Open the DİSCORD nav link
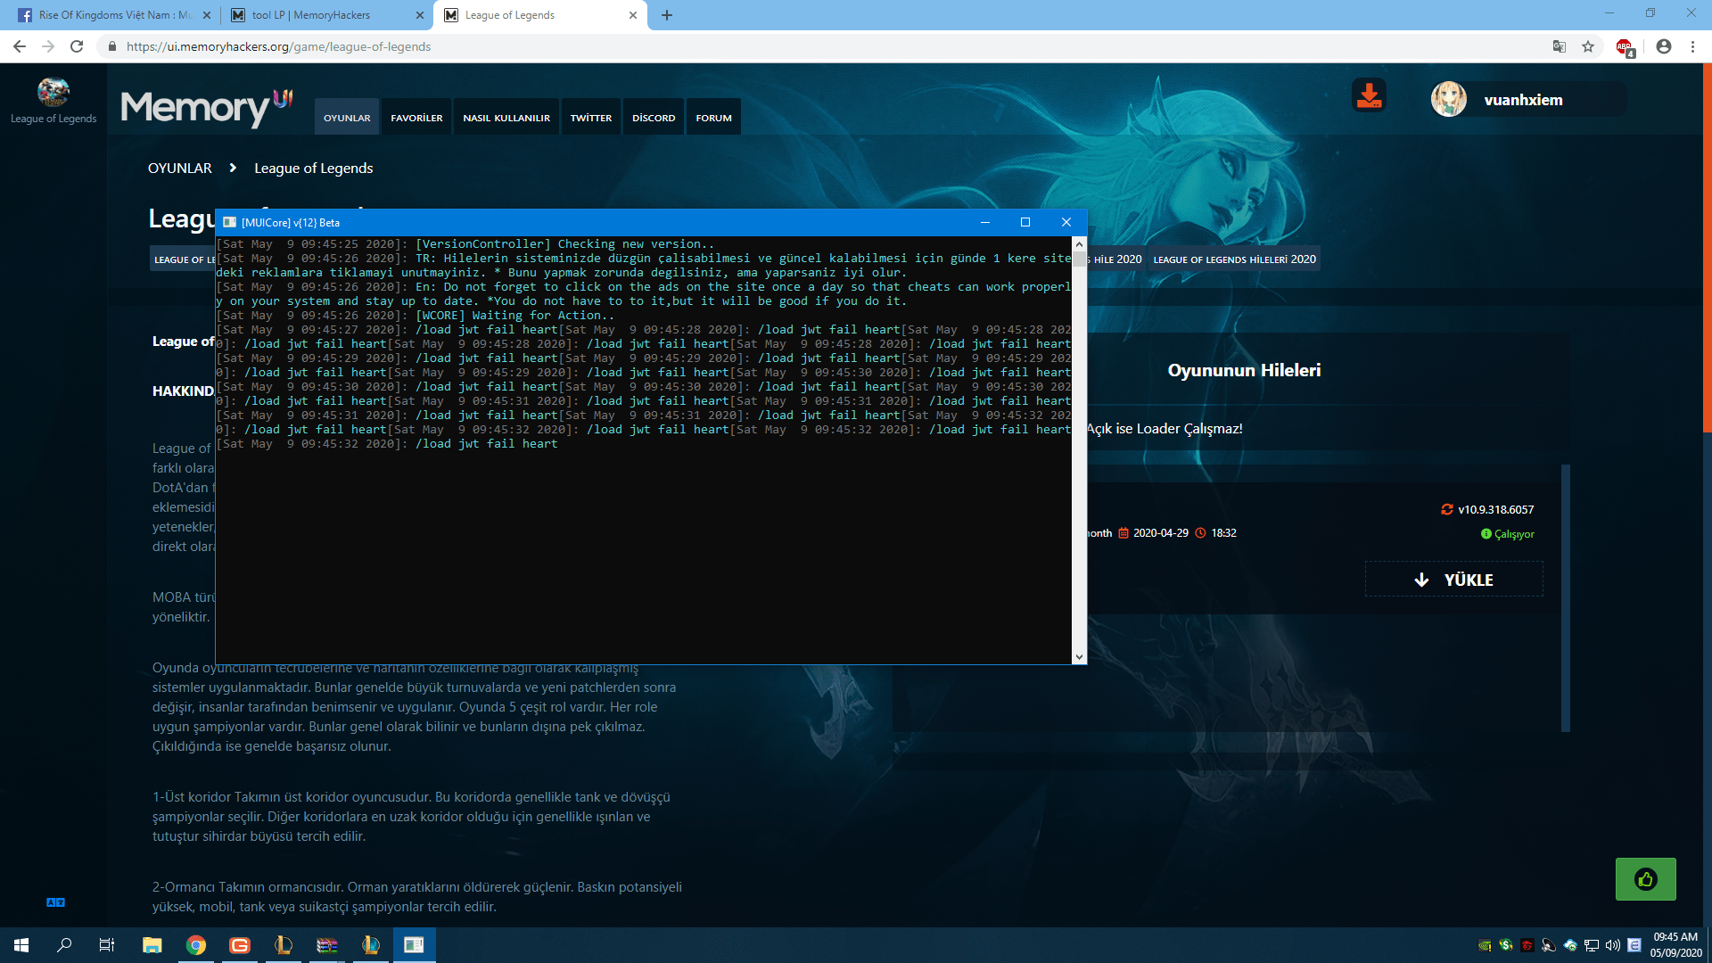Screen dimensions: 1712x963 tap(654, 118)
